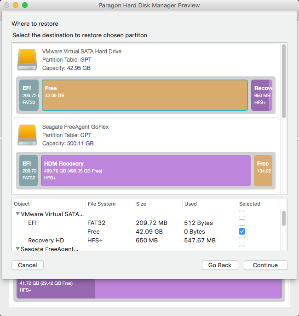
Task: Select the Recovery HD row in the table
Action: coord(146,240)
